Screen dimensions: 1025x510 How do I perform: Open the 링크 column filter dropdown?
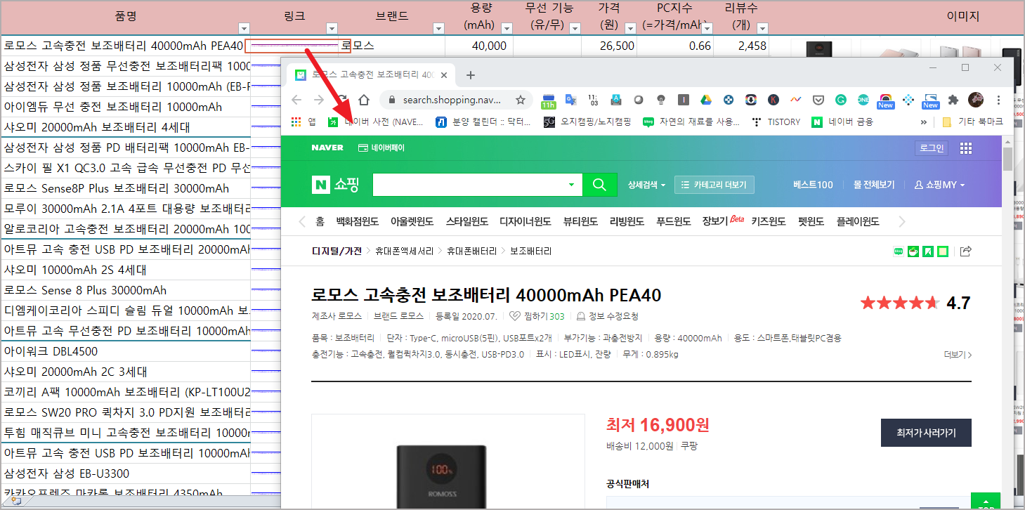point(332,28)
